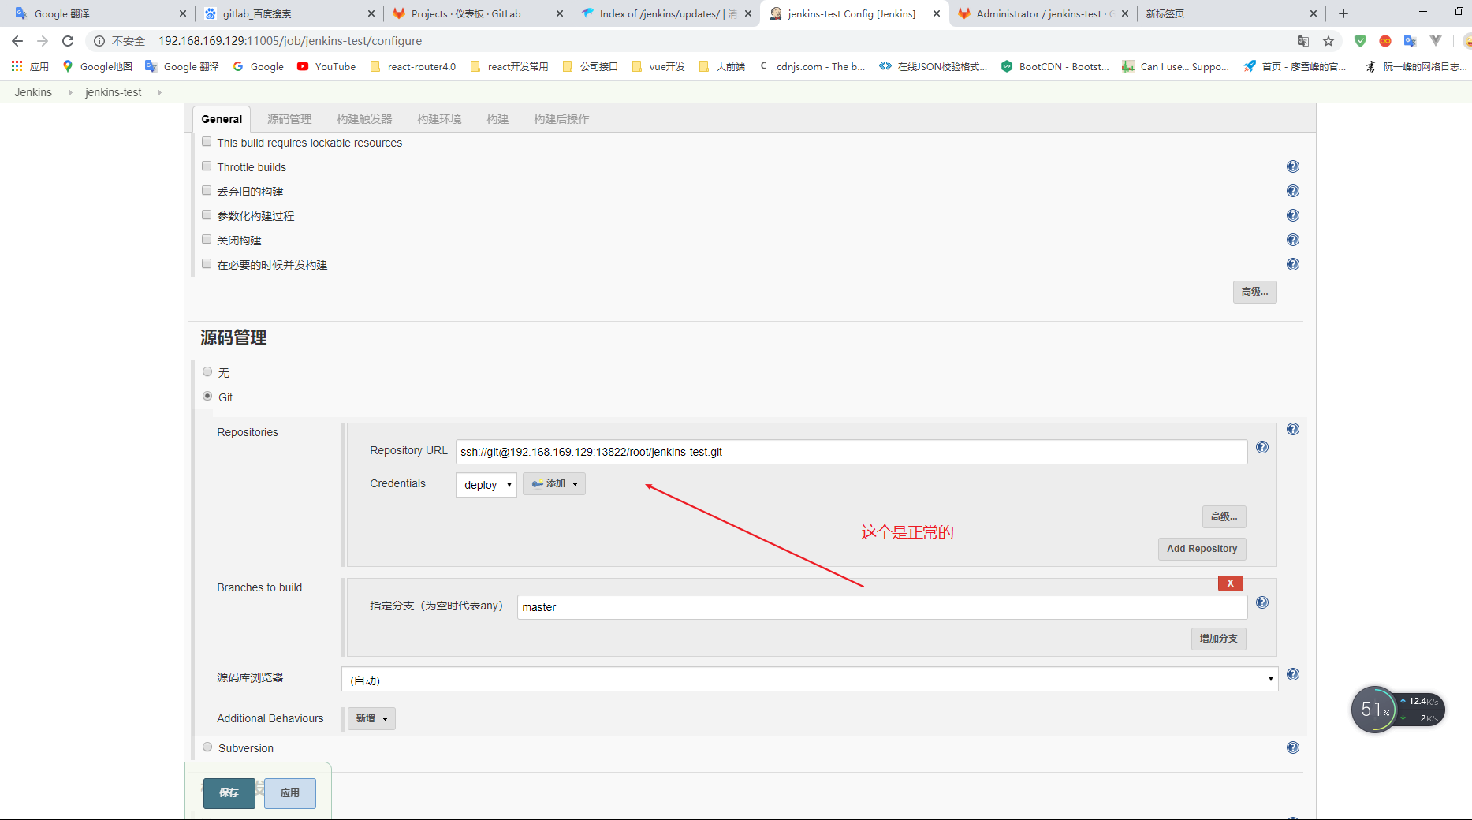
Task: Open help for 参数化构建过程
Action: coord(1293,215)
